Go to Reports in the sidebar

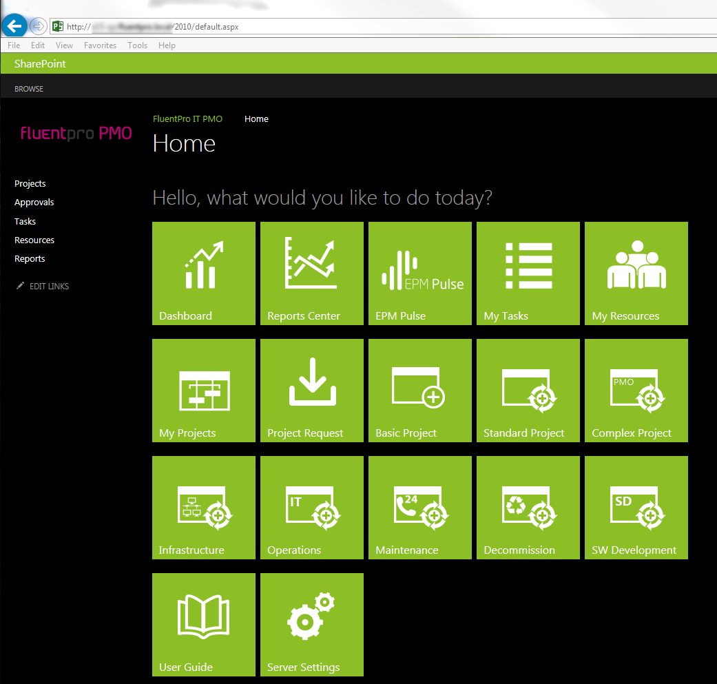tap(30, 259)
